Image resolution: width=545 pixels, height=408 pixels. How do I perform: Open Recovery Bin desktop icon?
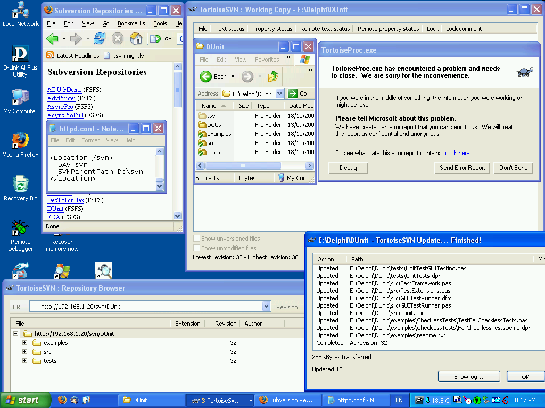[21, 189]
